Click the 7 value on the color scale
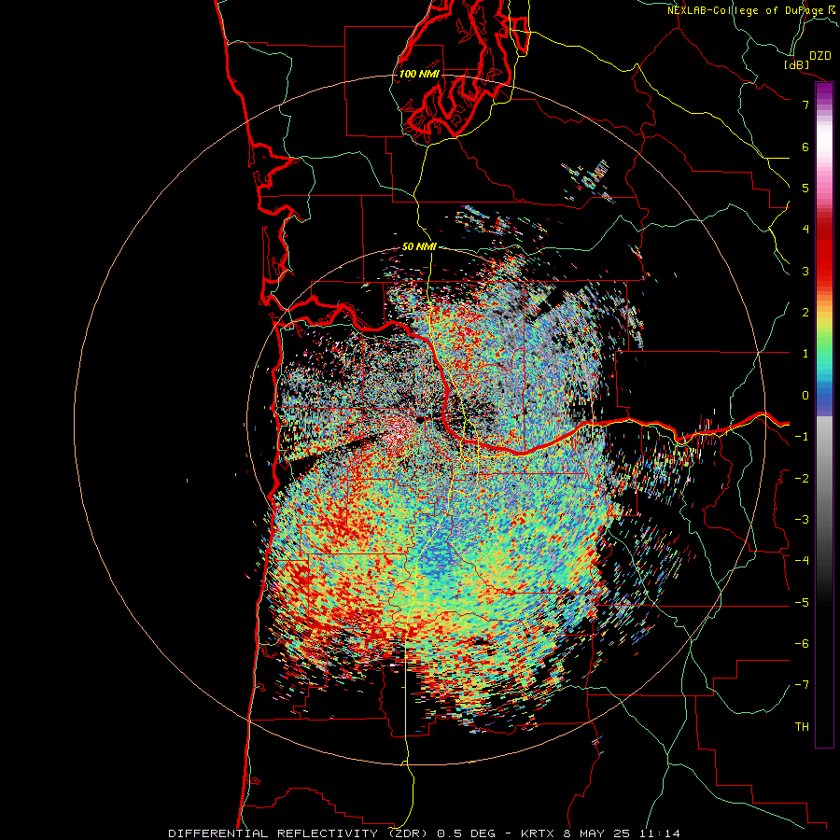 coord(805,105)
